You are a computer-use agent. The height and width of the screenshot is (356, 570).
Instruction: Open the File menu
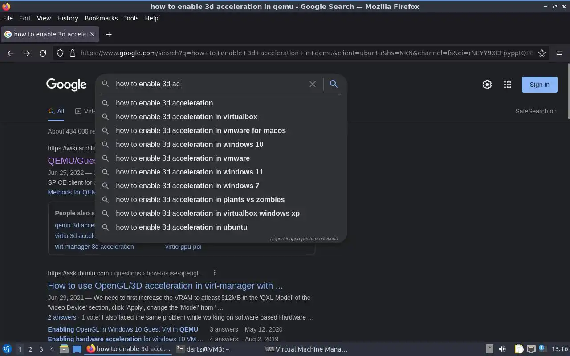(8, 18)
